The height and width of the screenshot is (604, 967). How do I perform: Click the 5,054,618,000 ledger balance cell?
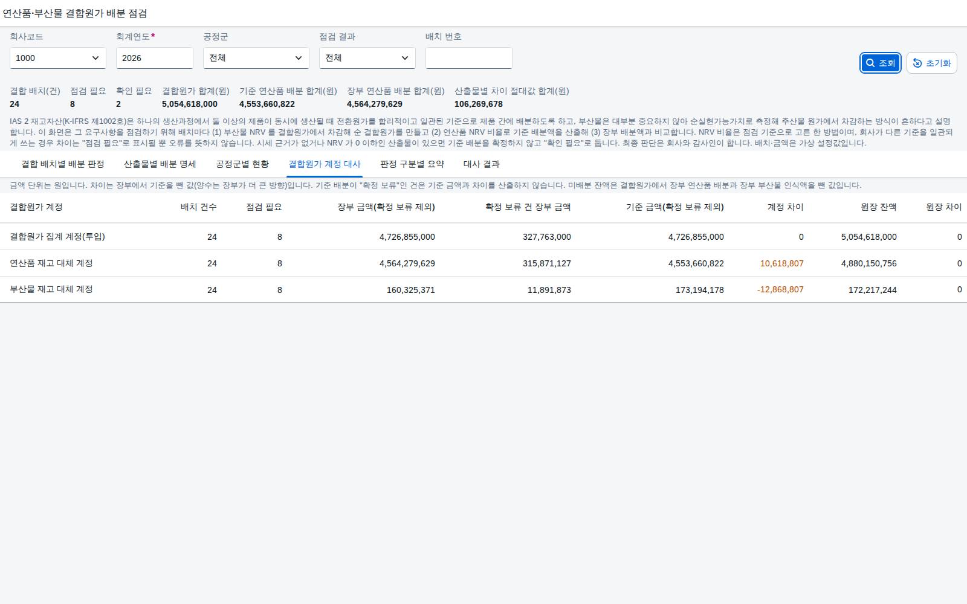click(x=869, y=237)
